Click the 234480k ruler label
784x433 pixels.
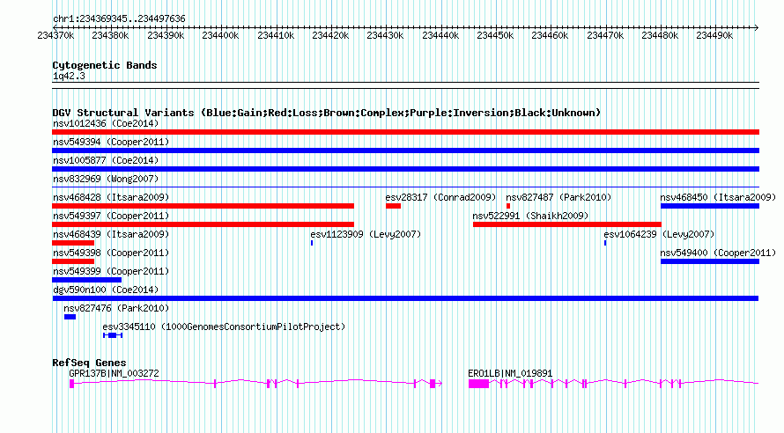pos(660,35)
